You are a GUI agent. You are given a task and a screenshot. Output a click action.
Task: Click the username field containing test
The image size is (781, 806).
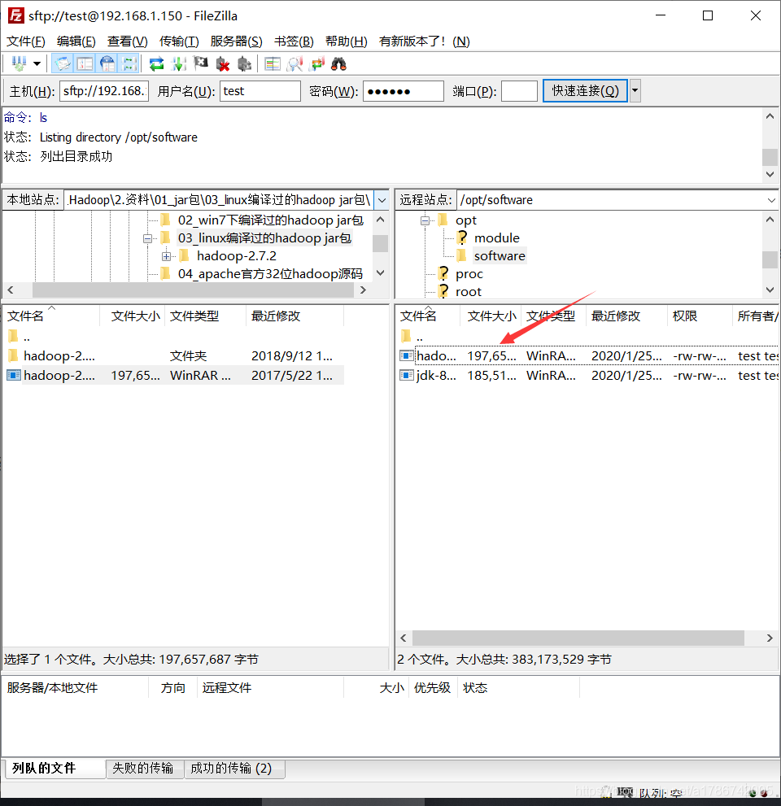click(x=260, y=91)
